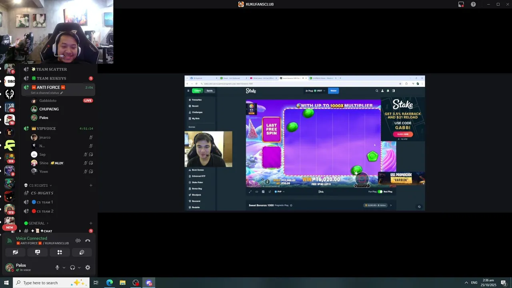Open OBS Studio from the taskbar
Image resolution: width=512 pixels, height=288 pixels.
coord(136,283)
